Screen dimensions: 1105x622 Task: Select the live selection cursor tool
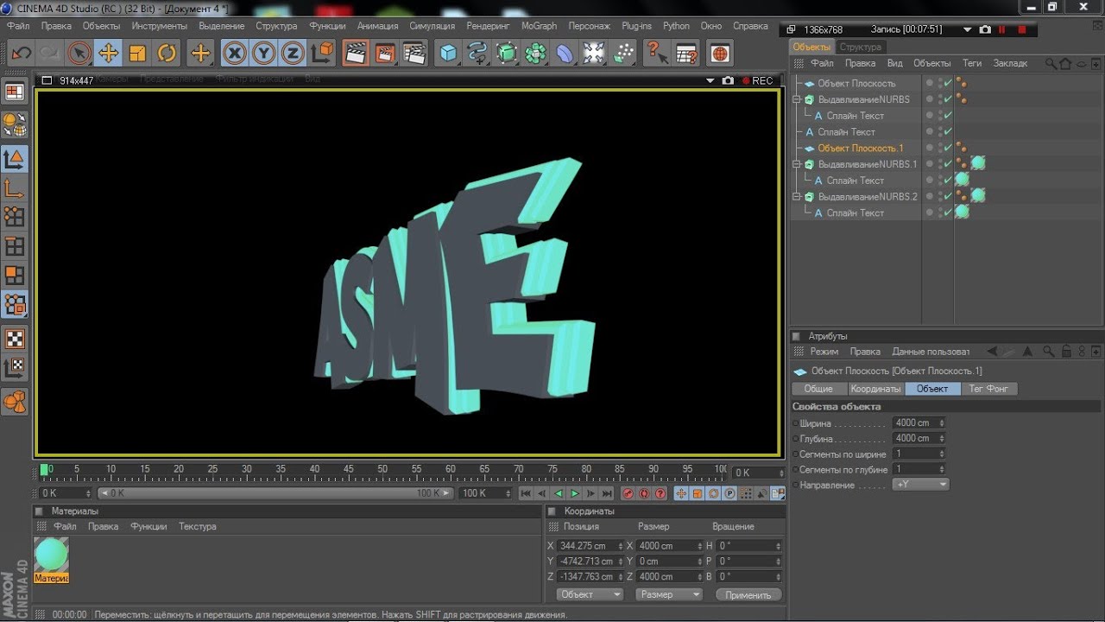(x=79, y=54)
